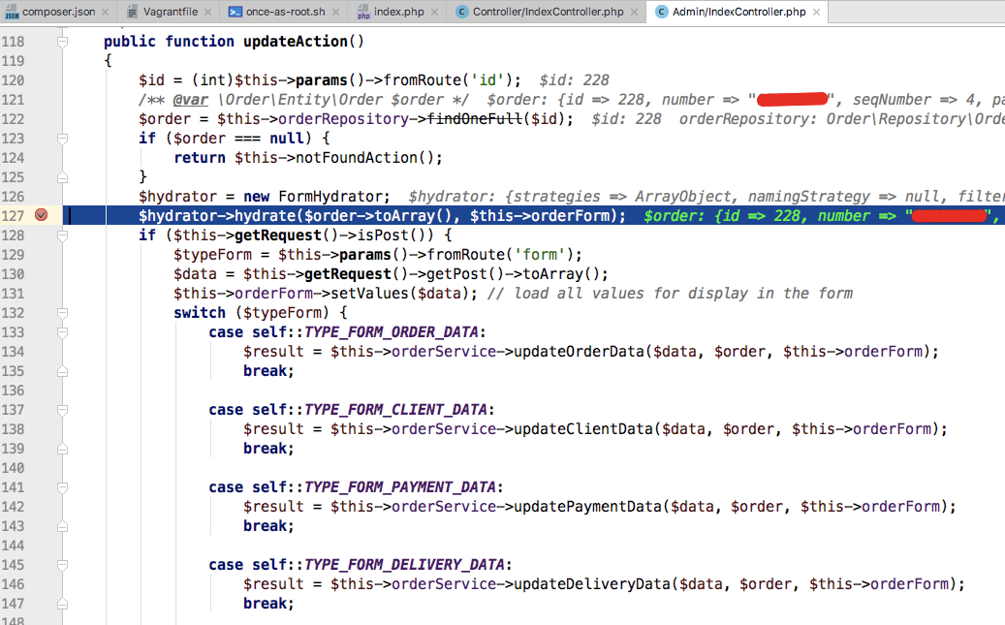Click line number 118 in the gutter

pos(13,42)
